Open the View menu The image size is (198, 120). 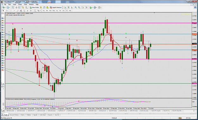(x=10, y=4)
